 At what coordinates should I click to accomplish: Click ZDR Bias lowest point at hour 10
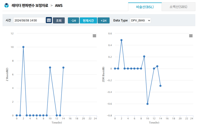click(147, 104)
